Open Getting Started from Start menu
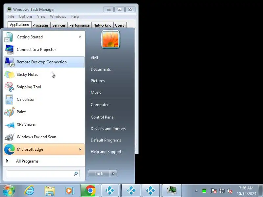This screenshot has width=263, height=197. click(x=44, y=37)
